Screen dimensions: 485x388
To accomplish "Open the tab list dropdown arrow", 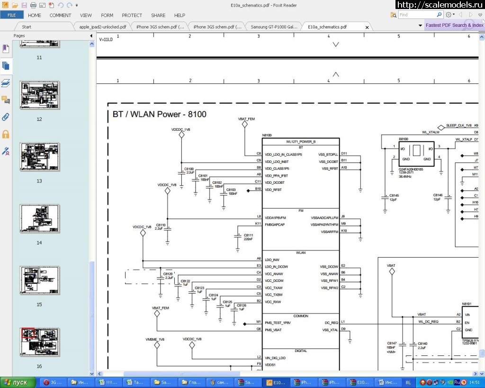I will (420, 26).
